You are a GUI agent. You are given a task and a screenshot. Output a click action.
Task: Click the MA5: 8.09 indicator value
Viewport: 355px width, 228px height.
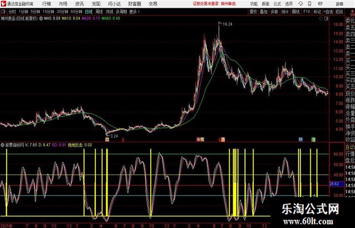pos(52,18)
